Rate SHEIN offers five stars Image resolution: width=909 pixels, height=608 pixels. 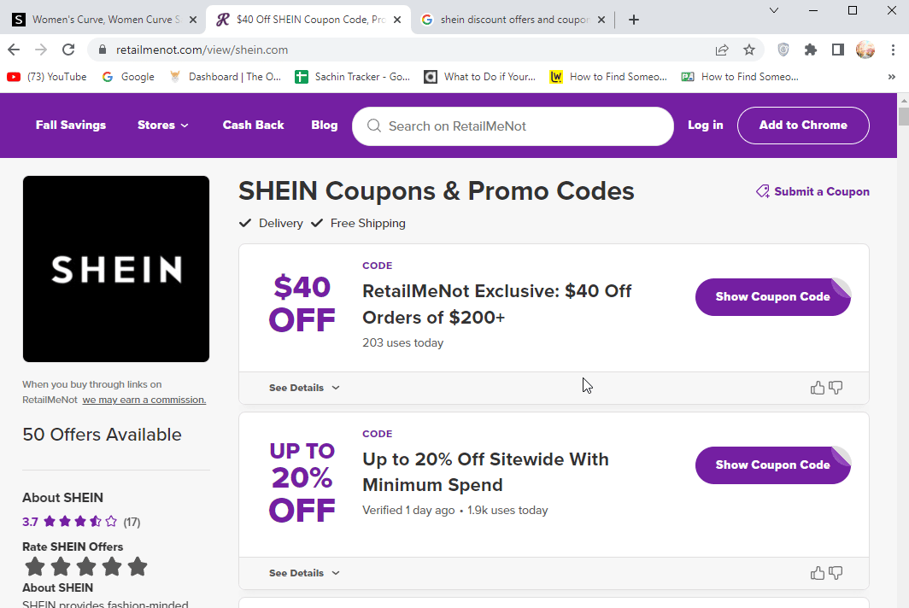(136, 566)
